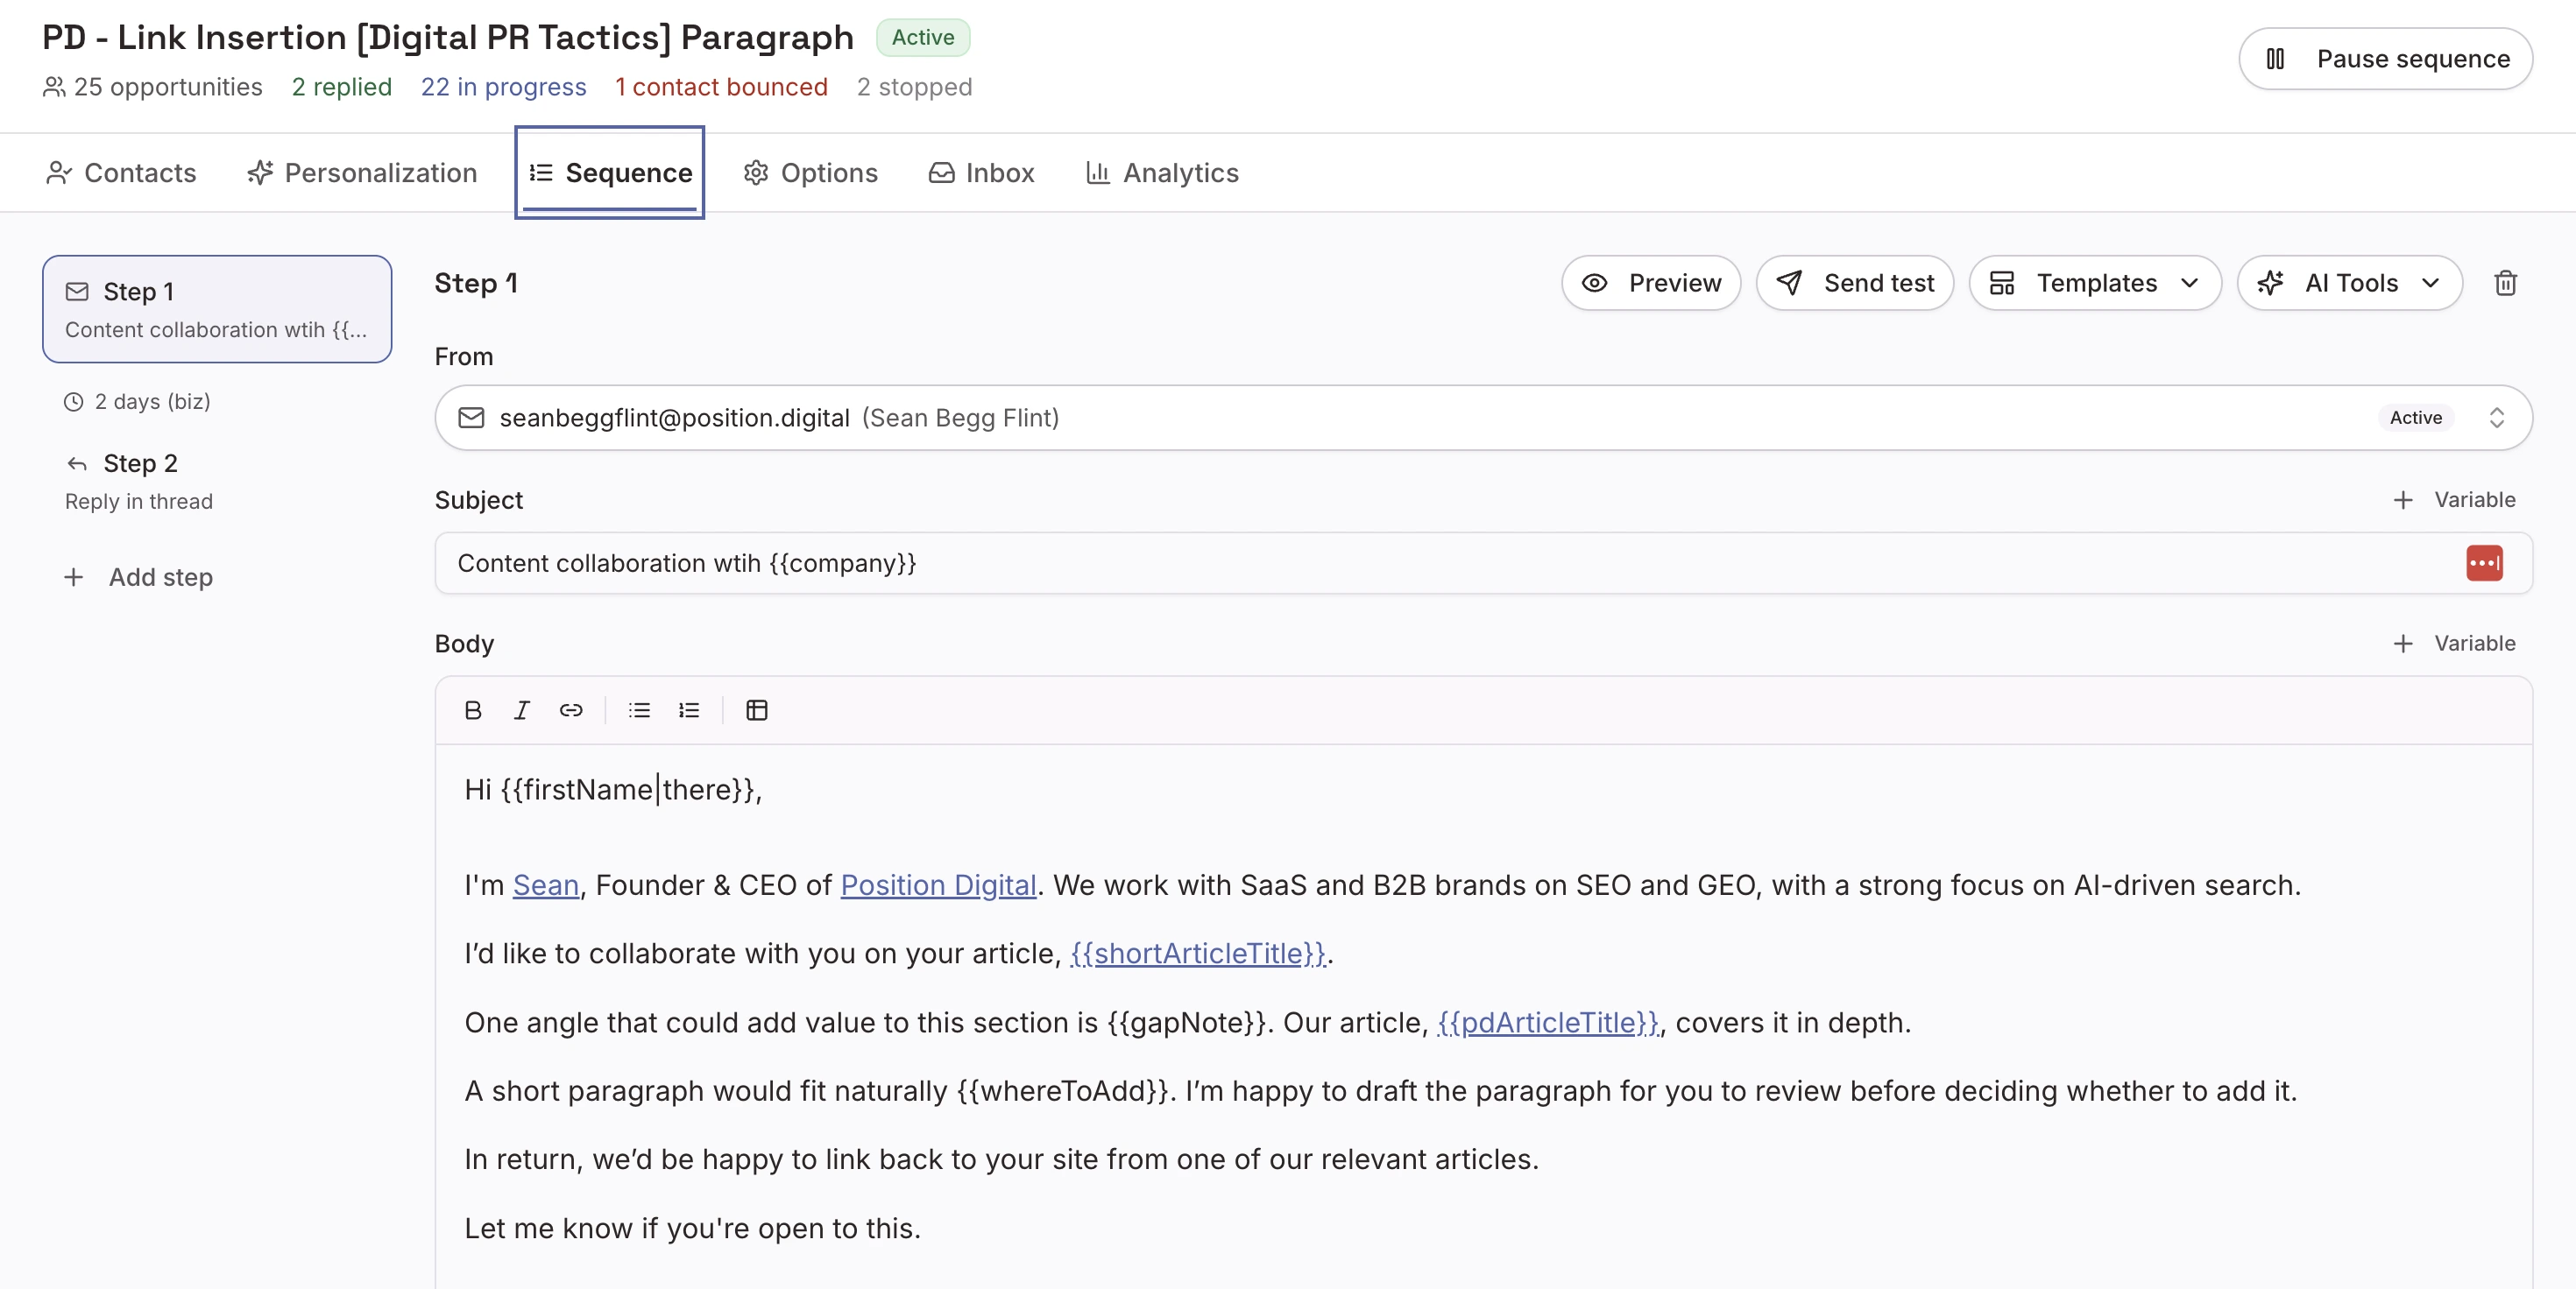Screen dimensions: 2576x1289
Task: Insert a bulleted list
Action: click(x=639, y=710)
